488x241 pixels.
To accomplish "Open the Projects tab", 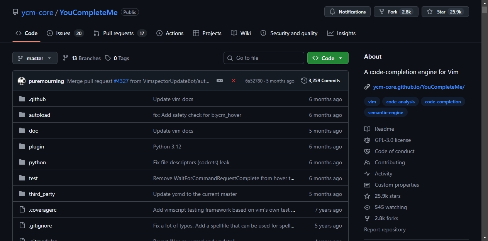I will (207, 33).
